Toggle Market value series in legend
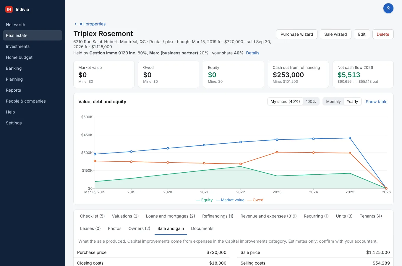The width and height of the screenshot is (402, 266). coord(230,200)
